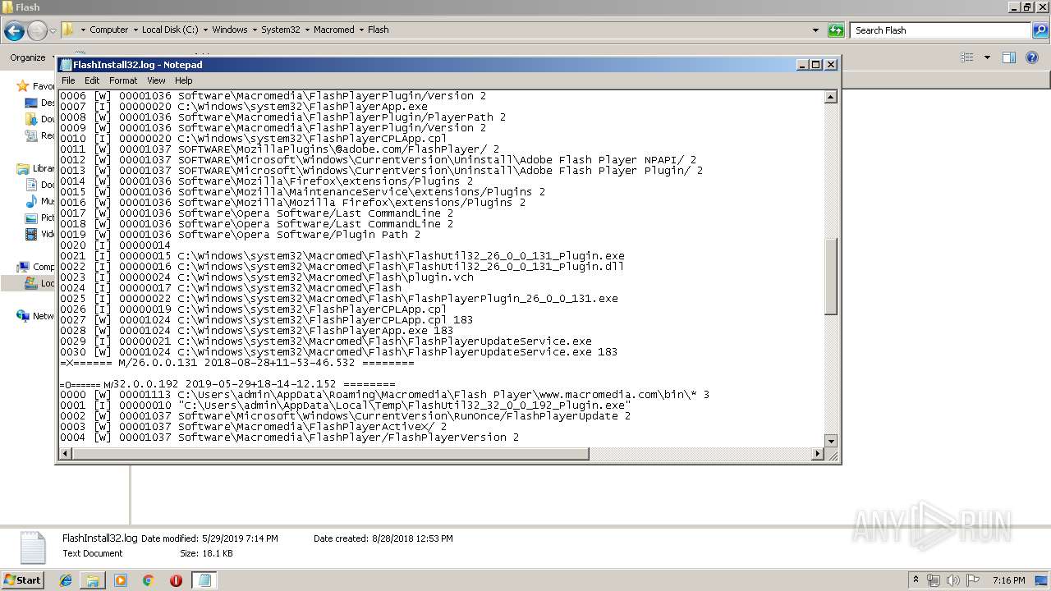Change the Explorer view mode icon
Viewport: 1051px width, 591px height.
967,57
